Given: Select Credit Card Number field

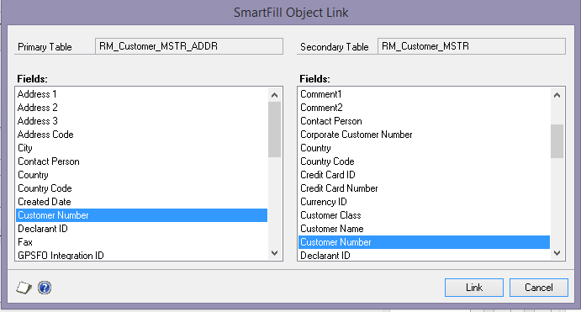Looking at the screenshot, I should (x=425, y=188).
